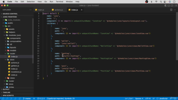Click the source control graph status icon
The height and width of the screenshot is (100, 178).
[11, 99]
